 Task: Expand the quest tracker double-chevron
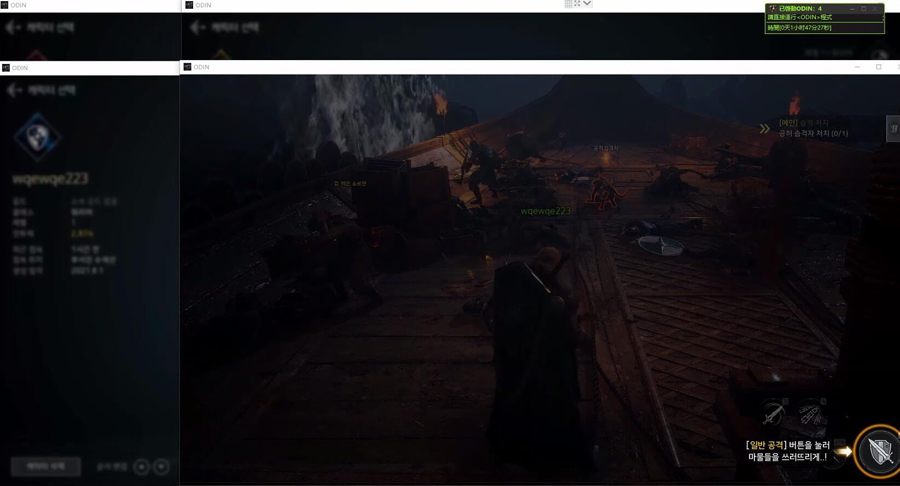pos(764,129)
